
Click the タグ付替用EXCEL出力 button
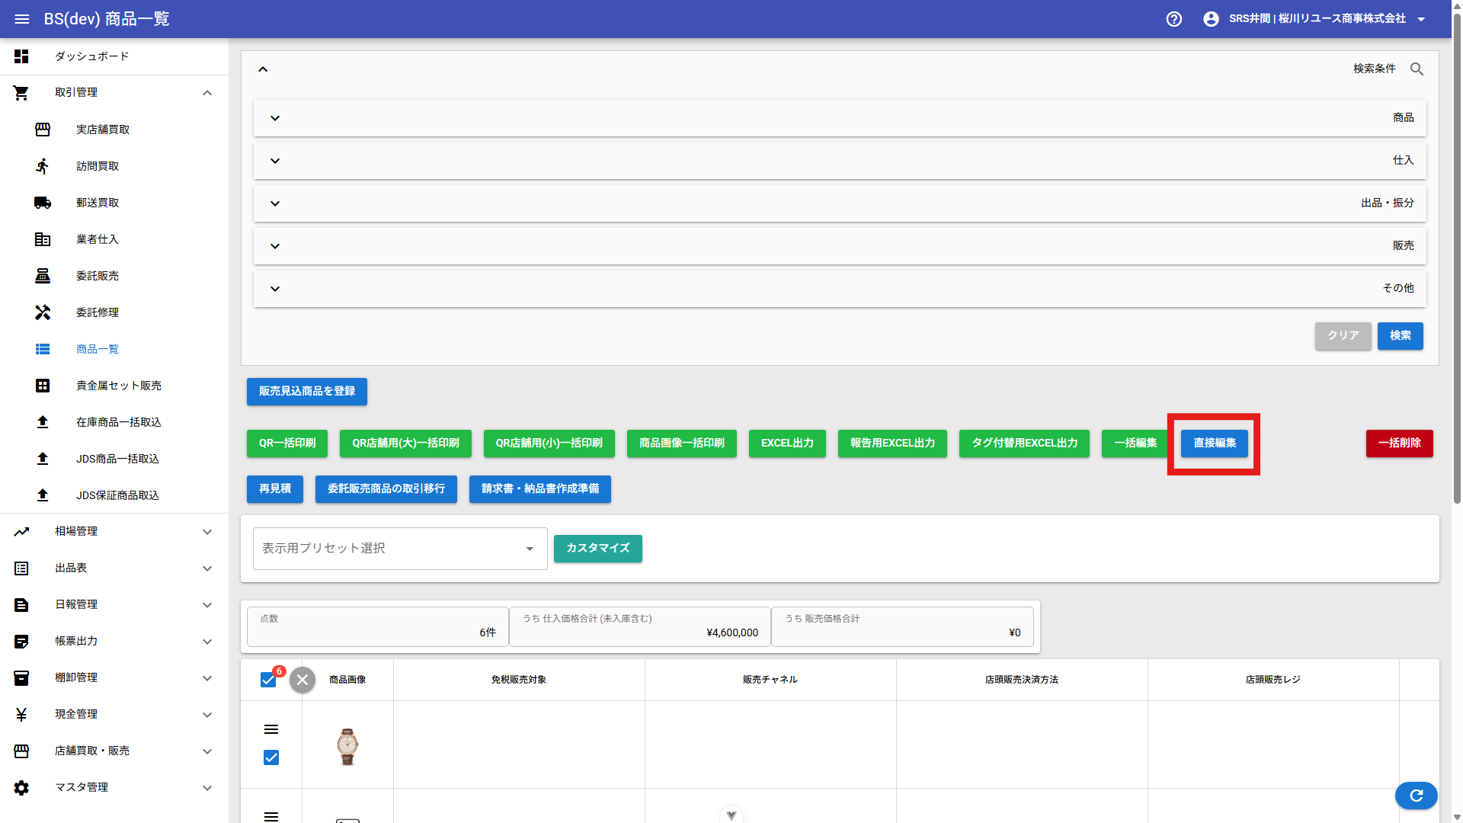(1024, 444)
